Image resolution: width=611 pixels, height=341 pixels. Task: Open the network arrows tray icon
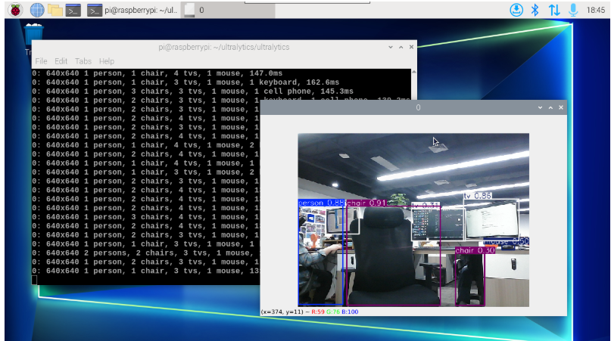point(554,10)
